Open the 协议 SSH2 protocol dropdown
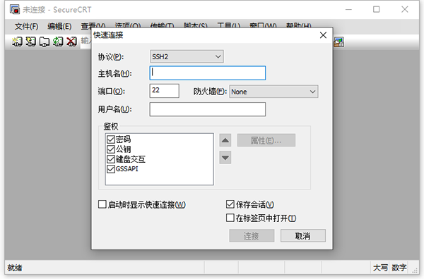This screenshot has width=424, height=279. tap(187, 56)
